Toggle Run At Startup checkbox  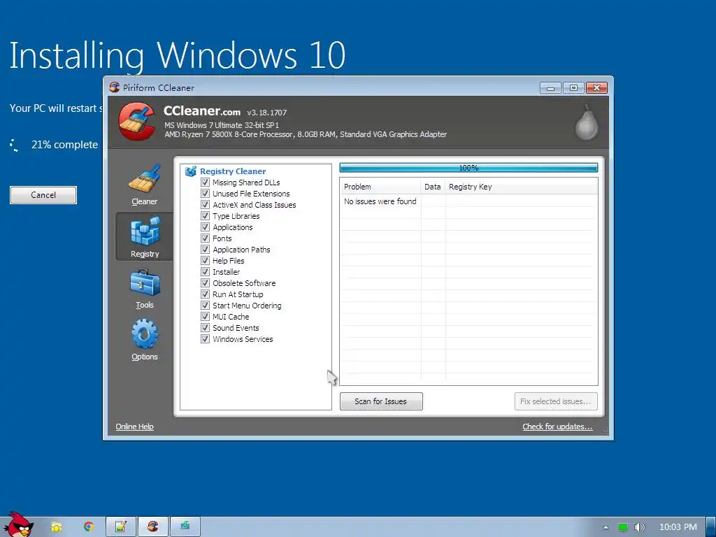205,294
